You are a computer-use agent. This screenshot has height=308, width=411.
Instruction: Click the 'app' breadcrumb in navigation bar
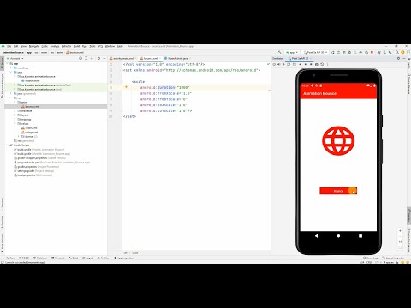(x=29, y=52)
